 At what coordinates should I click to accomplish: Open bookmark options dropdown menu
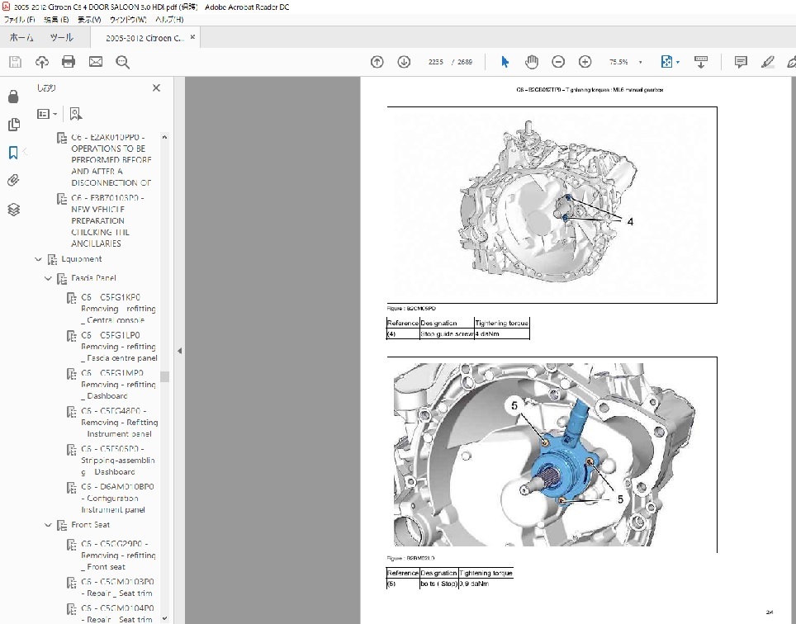pyautogui.click(x=47, y=114)
